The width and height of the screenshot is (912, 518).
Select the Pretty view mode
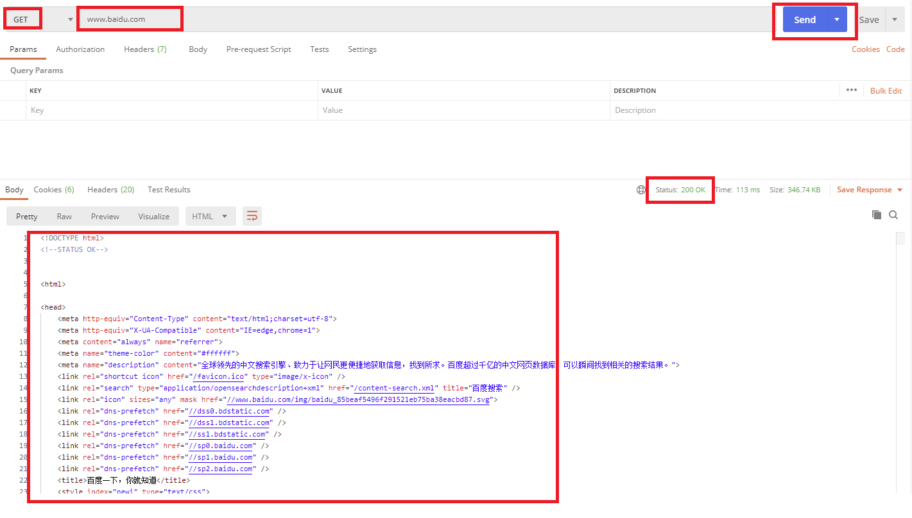tap(27, 217)
